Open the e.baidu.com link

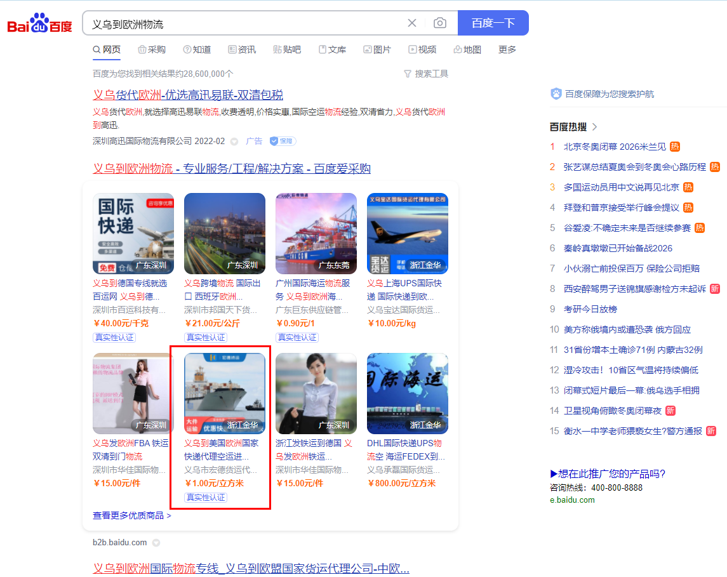tap(572, 500)
